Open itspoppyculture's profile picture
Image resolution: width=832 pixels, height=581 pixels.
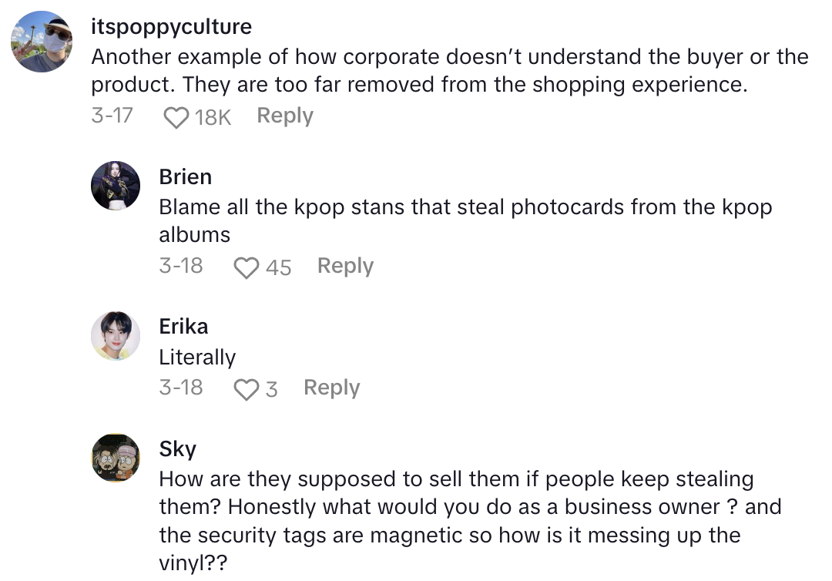pyautogui.click(x=42, y=42)
